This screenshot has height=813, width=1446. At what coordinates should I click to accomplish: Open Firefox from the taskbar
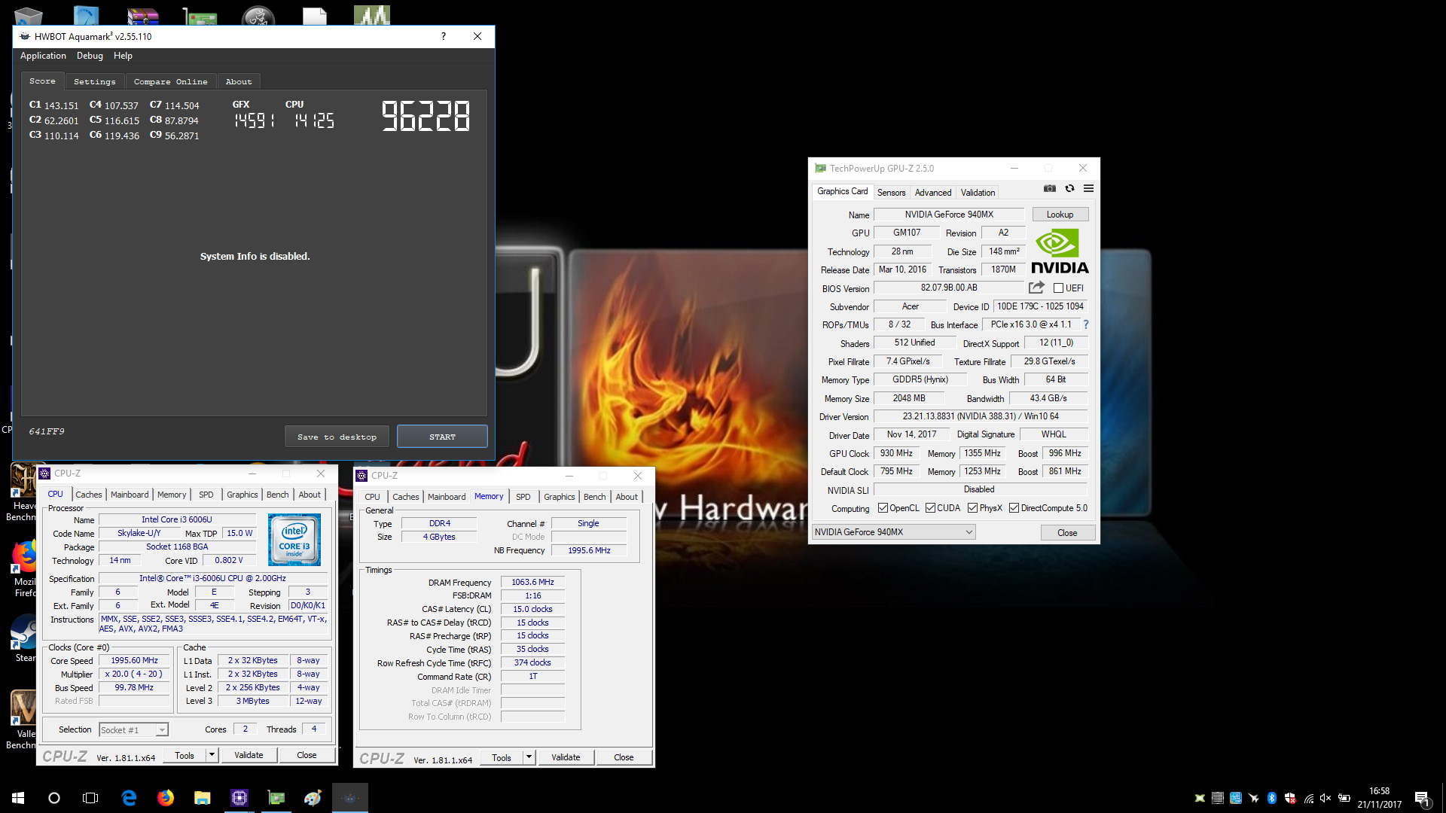coord(166,797)
